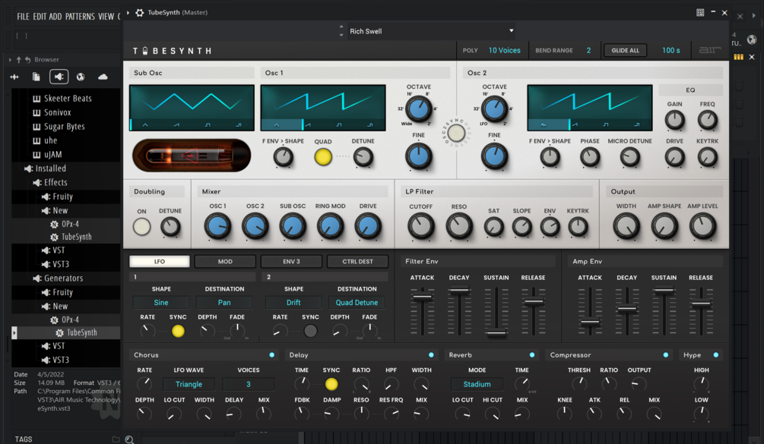Toggle LFO 2 Sync button
This screenshot has width=764, height=444.
pyautogui.click(x=310, y=331)
